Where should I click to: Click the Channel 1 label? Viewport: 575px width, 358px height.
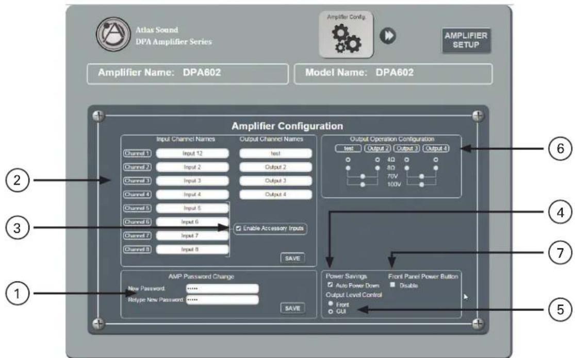(x=137, y=153)
